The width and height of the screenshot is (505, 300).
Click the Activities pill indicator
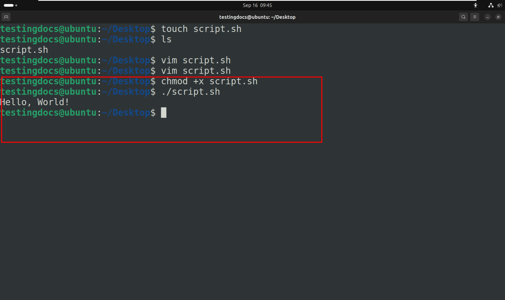[9, 5]
